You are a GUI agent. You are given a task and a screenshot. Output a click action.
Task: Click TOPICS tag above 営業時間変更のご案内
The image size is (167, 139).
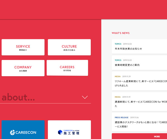118,60
